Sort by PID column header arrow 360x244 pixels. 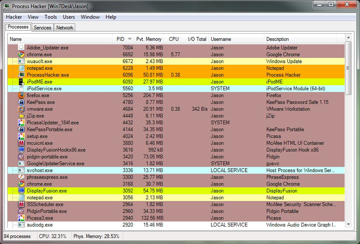(x=130, y=39)
